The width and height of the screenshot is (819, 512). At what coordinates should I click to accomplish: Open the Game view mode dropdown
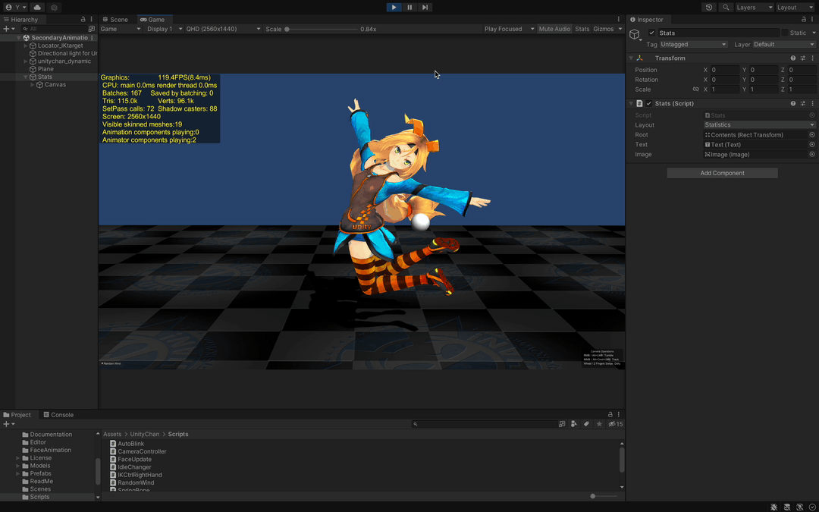(x=120, y=29)
